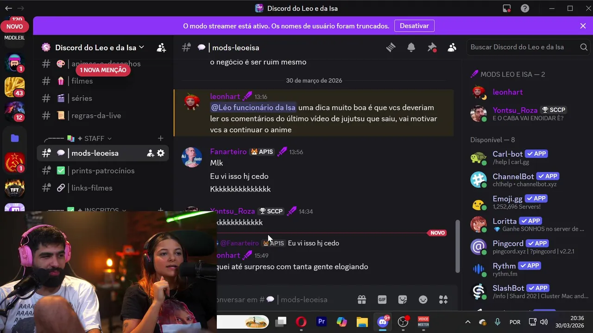Open the gift Nitro icon
The height and width of the screenshot is (333, 593).
pyautogui.click(x=362, y=300)
